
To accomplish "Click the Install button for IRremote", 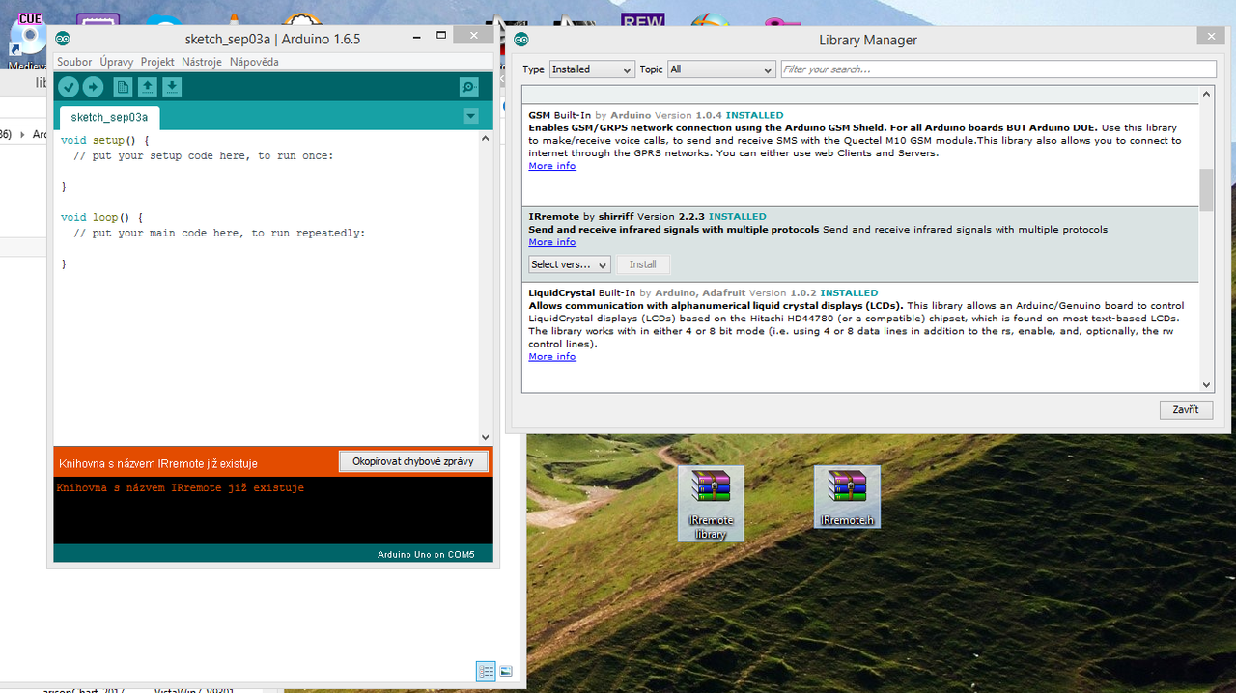I will pyautogui.click(x=643, y=264).
